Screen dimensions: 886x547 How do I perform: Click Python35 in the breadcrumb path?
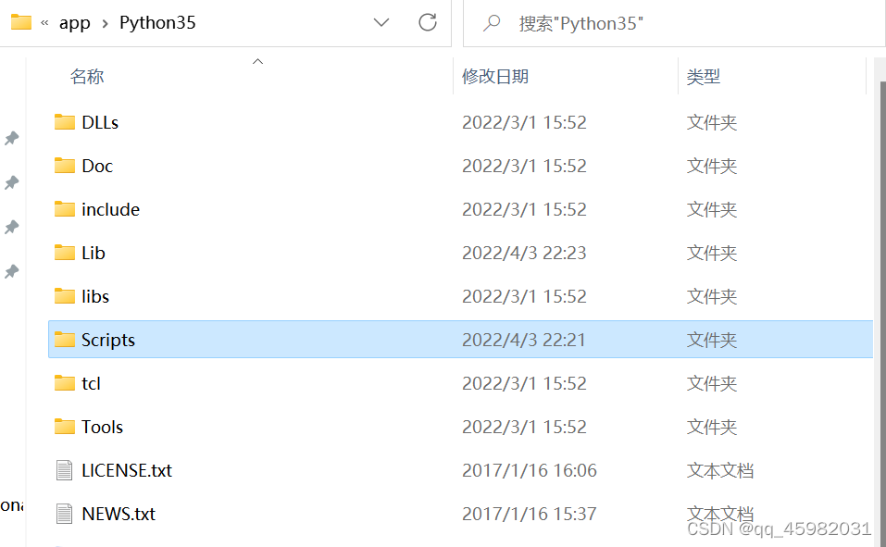coord(157,22)
